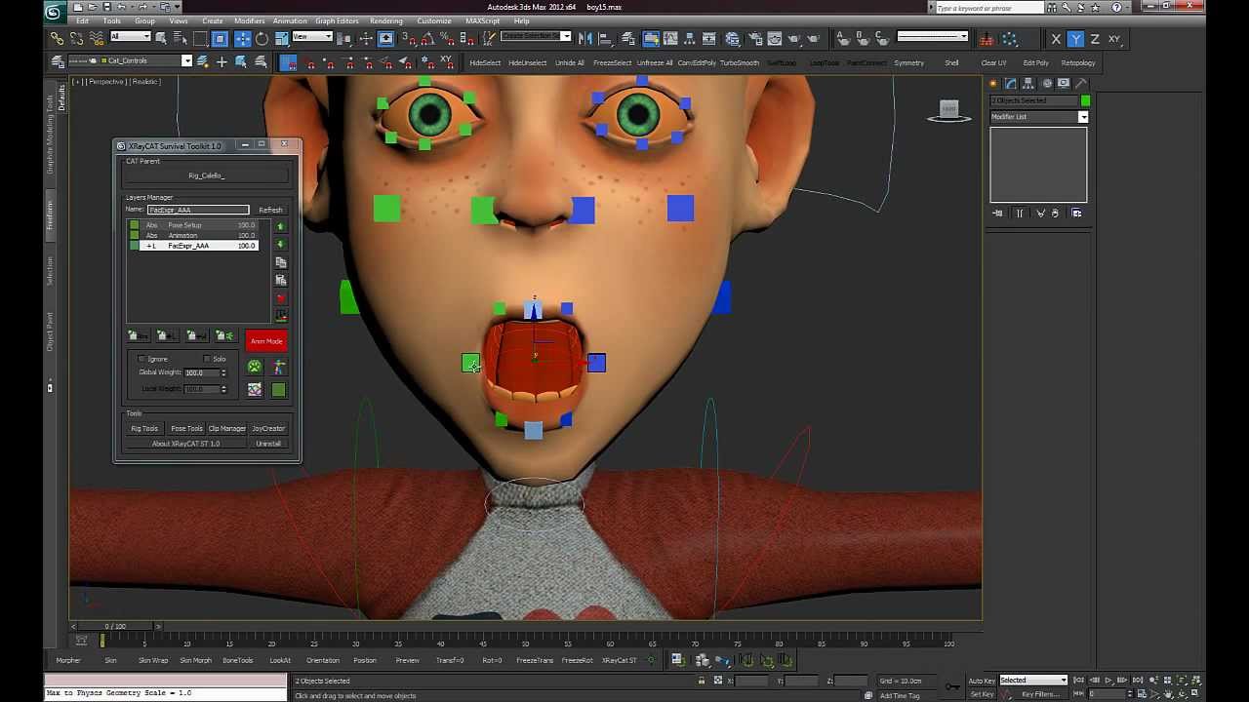
Task: Click the green object color swatch
Action: coord(1085,100)
